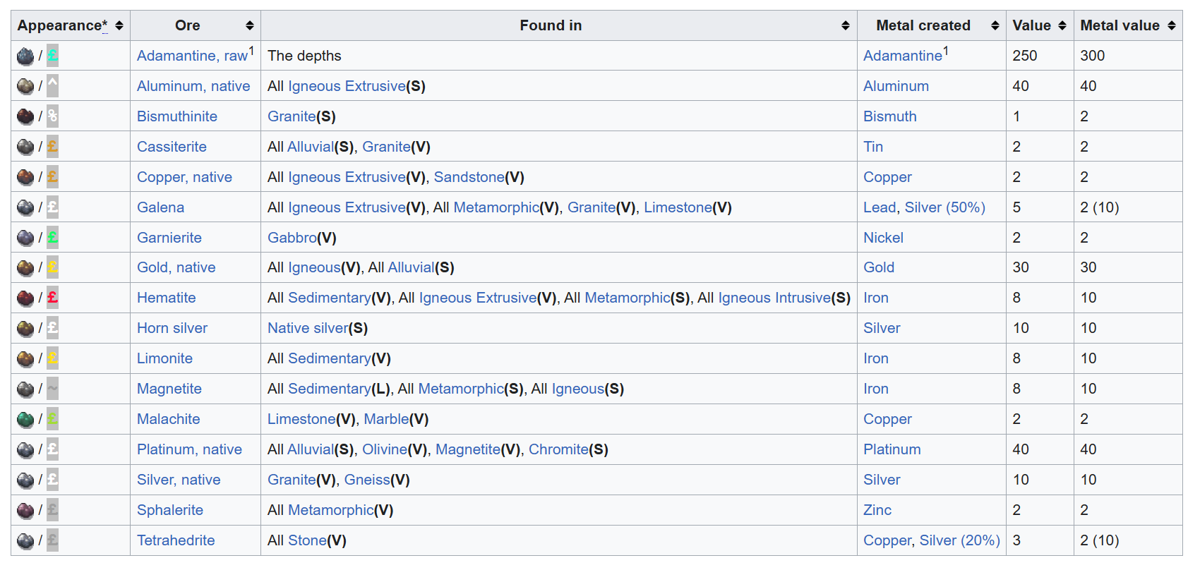This screenshot has height=570, width=1200.
Task: Open the Bismuthinite ore link
Action: 177,116
